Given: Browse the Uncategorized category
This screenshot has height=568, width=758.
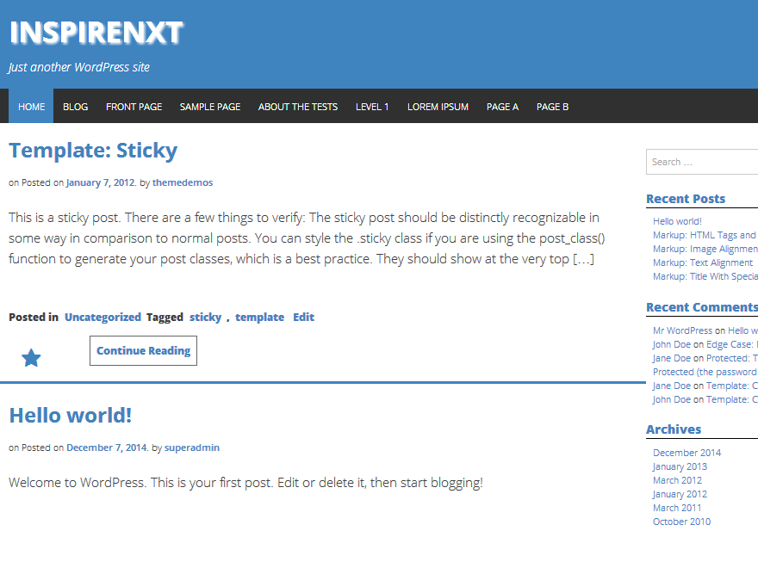Looking at the screenshot, I should (103, 317).
